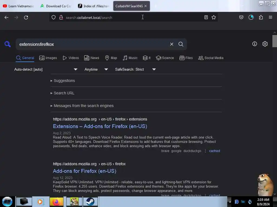Select the Images search category

tap(48, 58)
